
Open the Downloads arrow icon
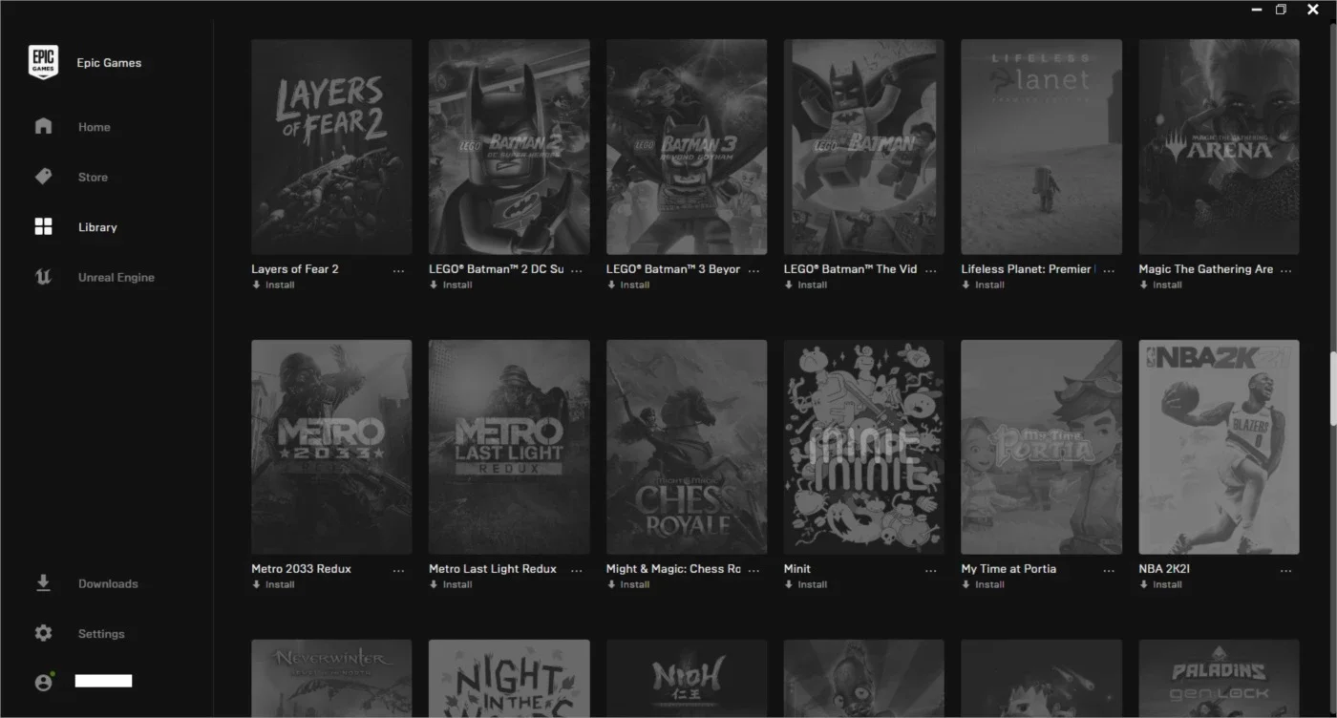(x=43, y=582)
